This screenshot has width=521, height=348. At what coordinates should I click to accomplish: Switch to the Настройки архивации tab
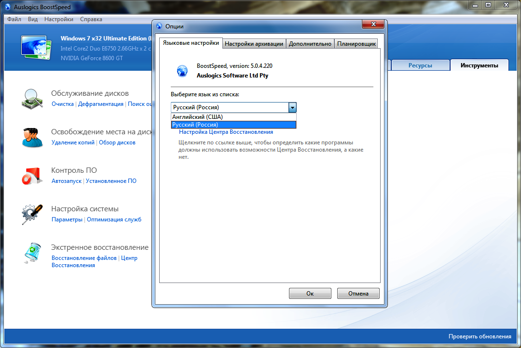click(254, 44)
